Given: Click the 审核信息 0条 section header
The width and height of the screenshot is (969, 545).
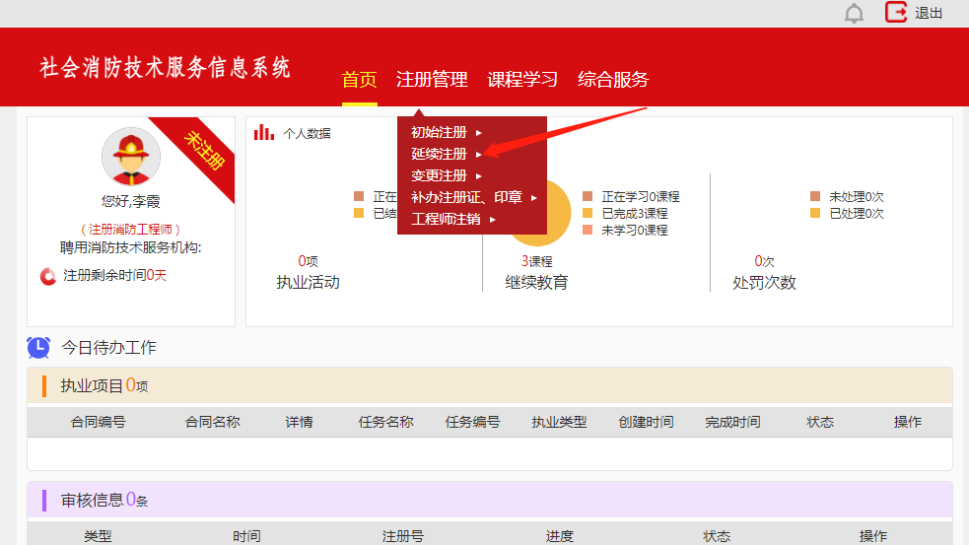Looking at the screenshot, I should point(490,500).
